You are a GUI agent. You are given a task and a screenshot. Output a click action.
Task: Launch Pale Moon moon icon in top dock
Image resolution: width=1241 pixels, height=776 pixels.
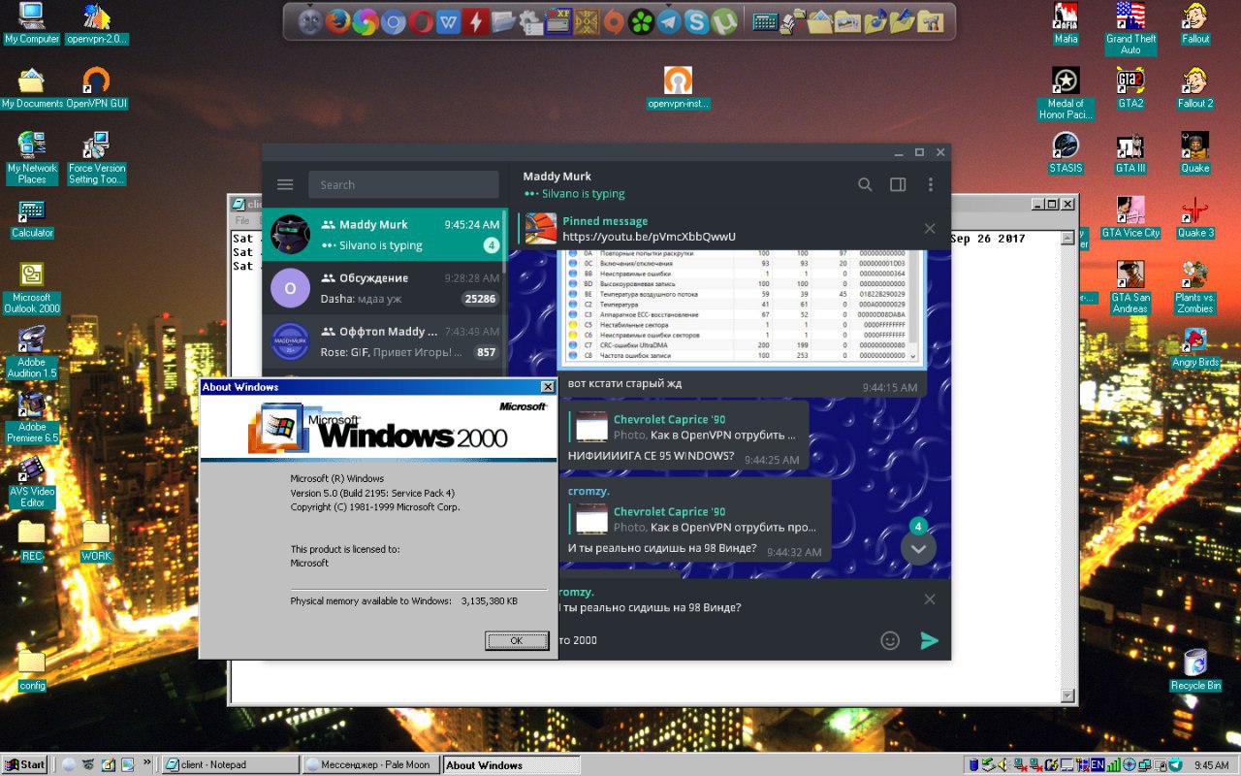pos(309,20)
